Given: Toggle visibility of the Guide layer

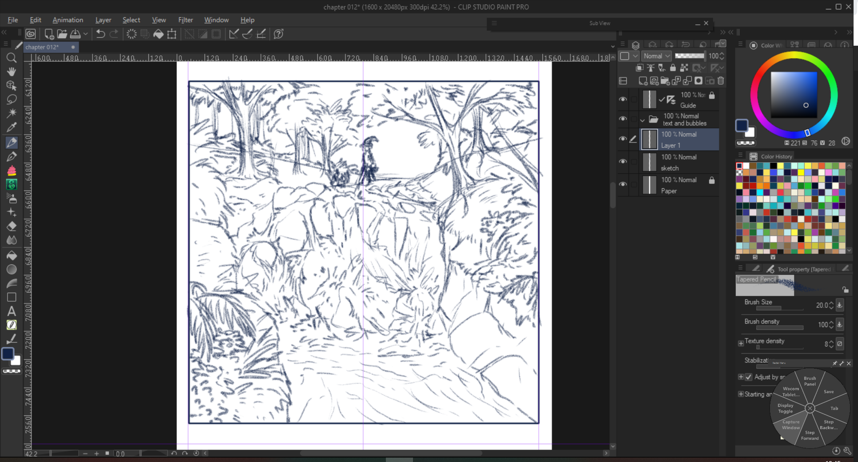Looking at the screenshot, I should click(623, 100).
